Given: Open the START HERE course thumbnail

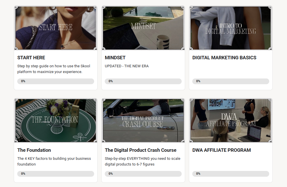Looking at the screenshot, I should (x=56, y=28).
